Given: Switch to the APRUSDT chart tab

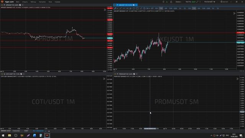Looking at the screenshot, I should coord(12,5).
